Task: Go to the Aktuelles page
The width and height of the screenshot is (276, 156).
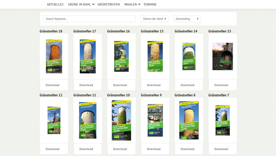Action: click(x=55, y=4)
